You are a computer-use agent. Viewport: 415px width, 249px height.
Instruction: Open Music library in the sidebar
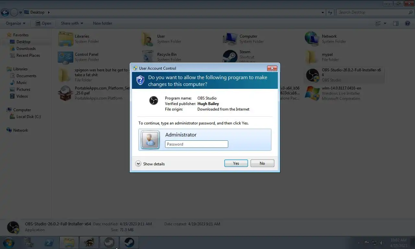pos(22,83)
